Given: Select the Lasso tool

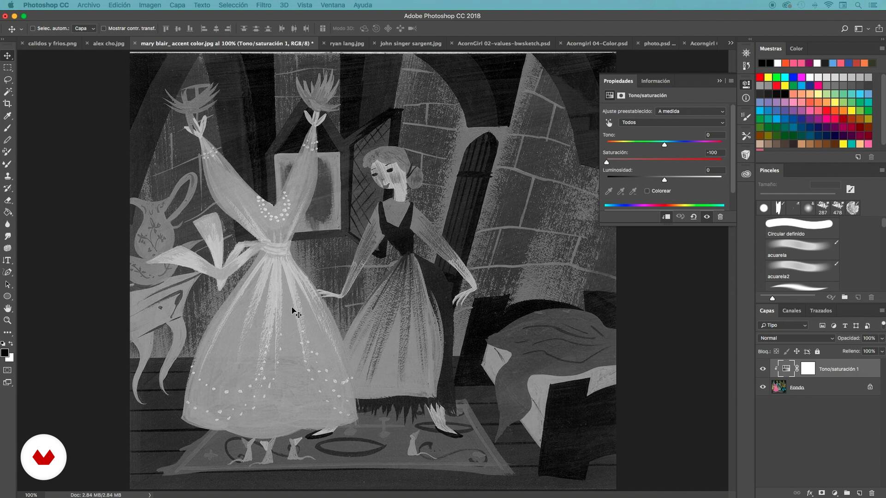Looking at the screenshot, I should click(7, 80).
